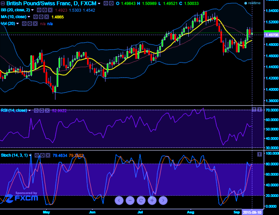Move Stoch pane up with arrow icon
Screen dimensions: 279x215
pyautogui.click(x=259, y=154)
